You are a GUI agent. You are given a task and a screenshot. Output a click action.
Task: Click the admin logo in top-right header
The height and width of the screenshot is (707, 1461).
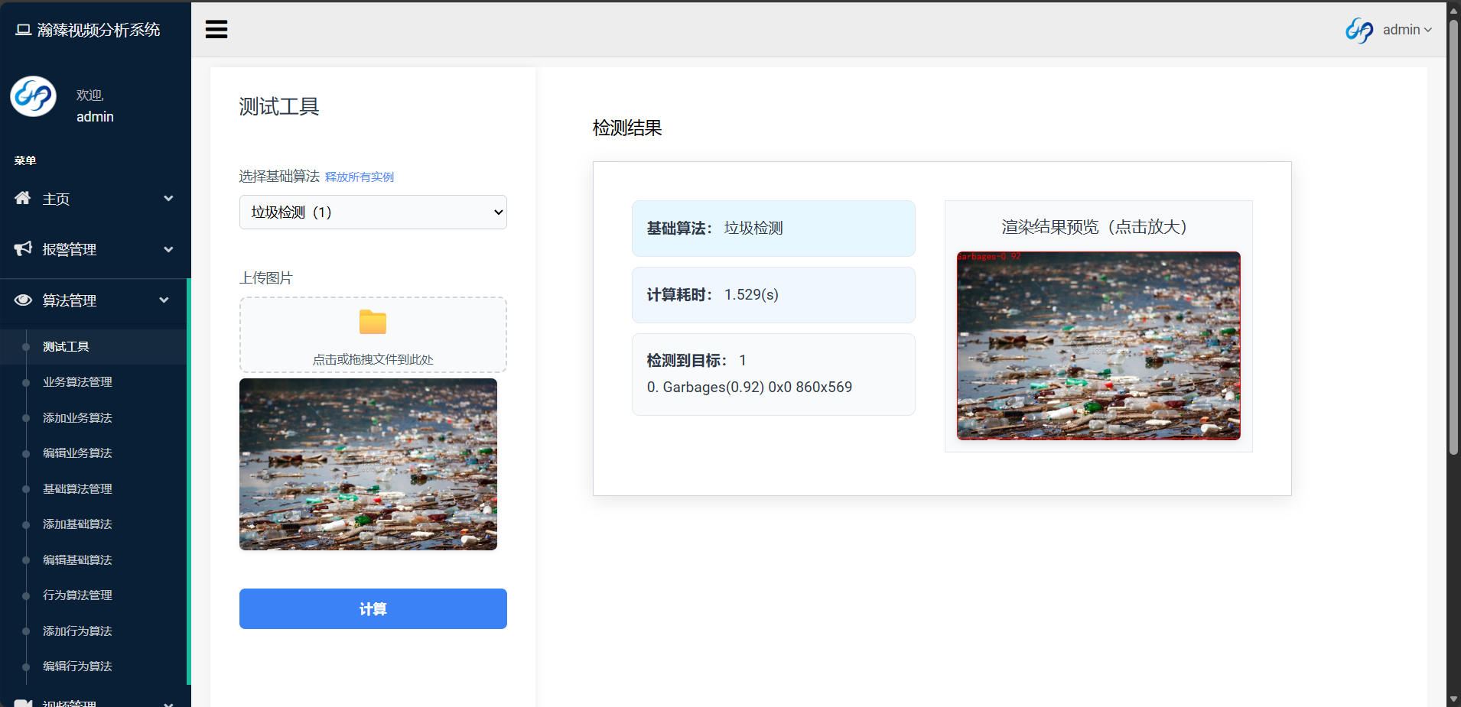click(1359, 30)
